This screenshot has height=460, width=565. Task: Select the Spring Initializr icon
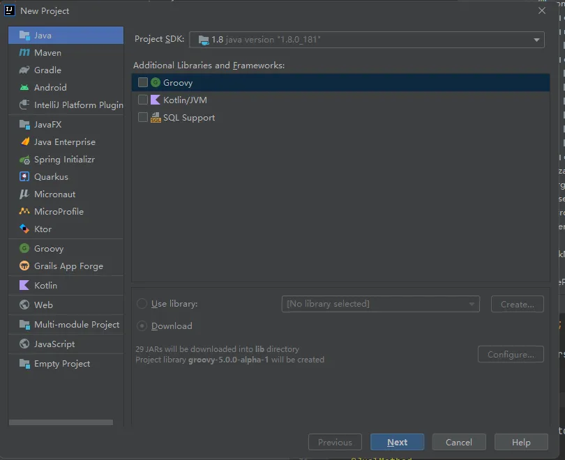24,160
